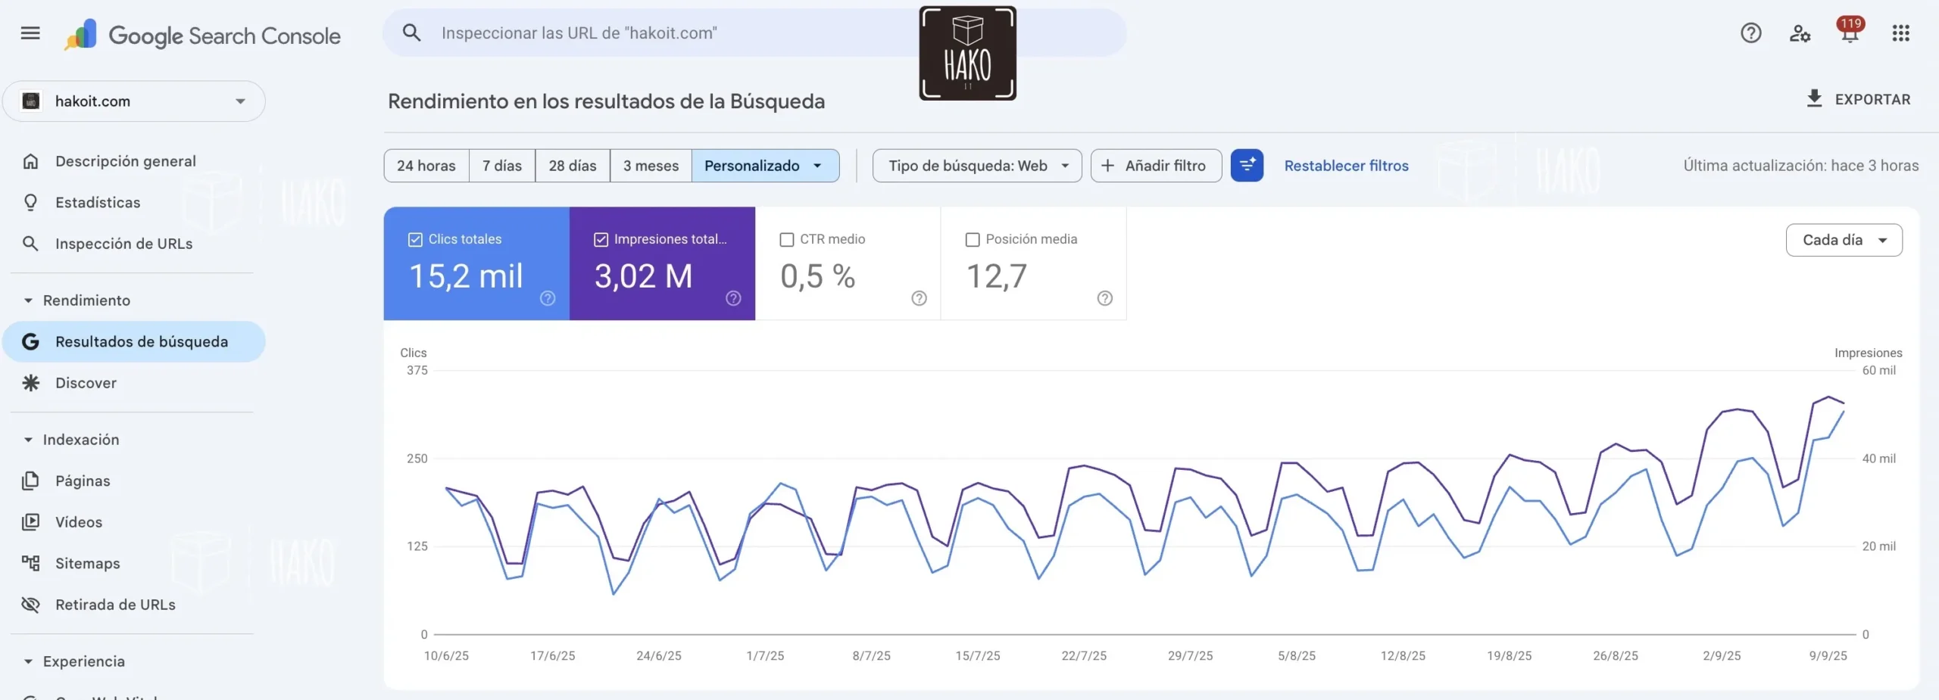
Task: Click the help question mark icon
Action: pos(1750,33)
